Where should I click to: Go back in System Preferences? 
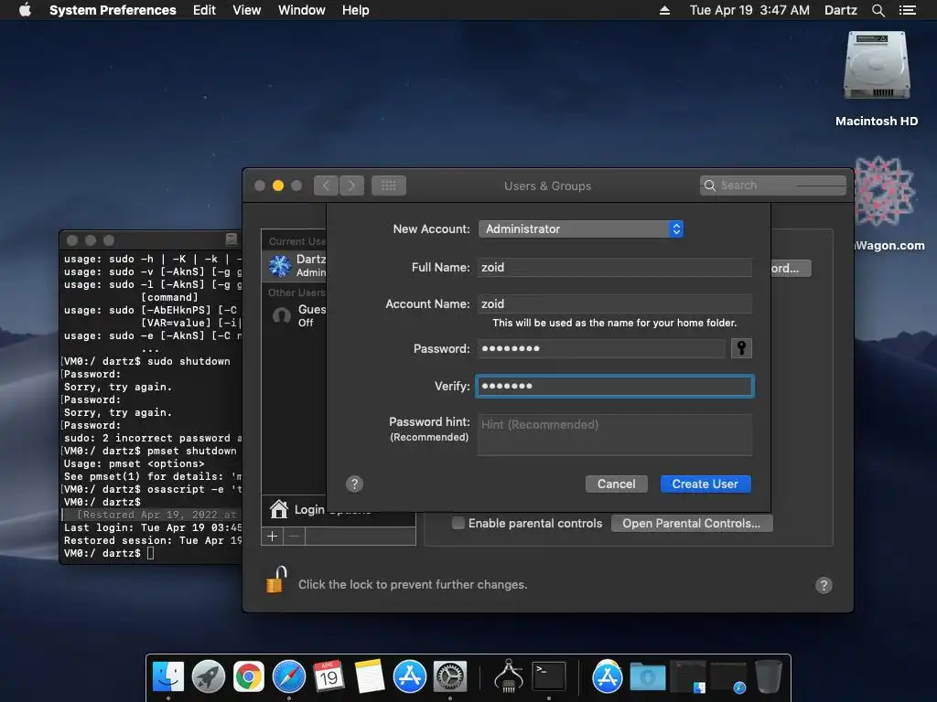pos(327,186)
